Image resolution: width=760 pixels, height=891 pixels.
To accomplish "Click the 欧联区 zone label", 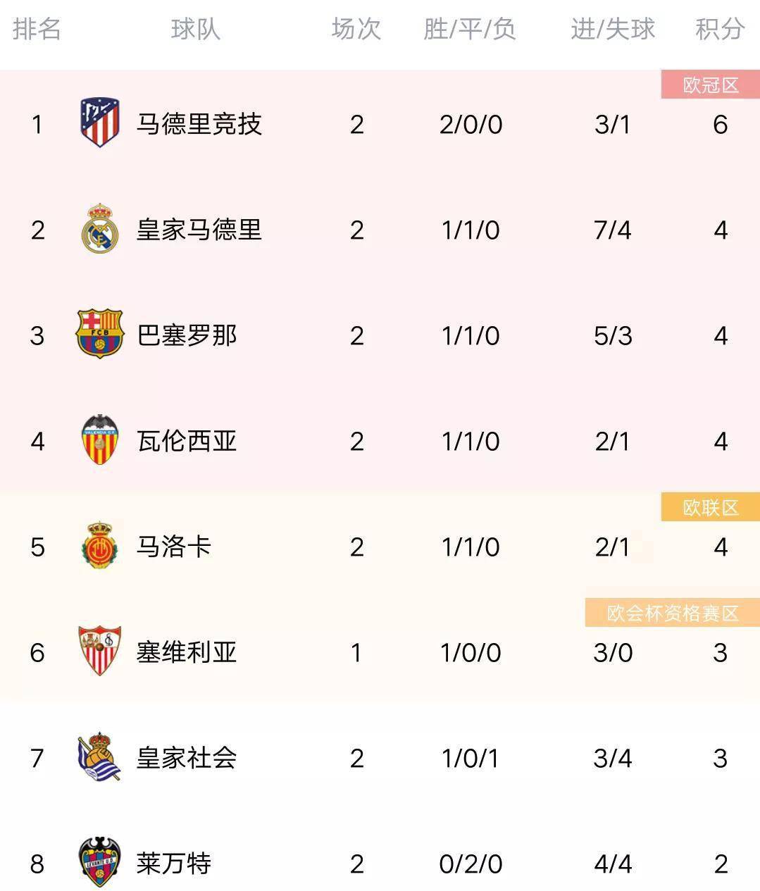I will 711,507.
